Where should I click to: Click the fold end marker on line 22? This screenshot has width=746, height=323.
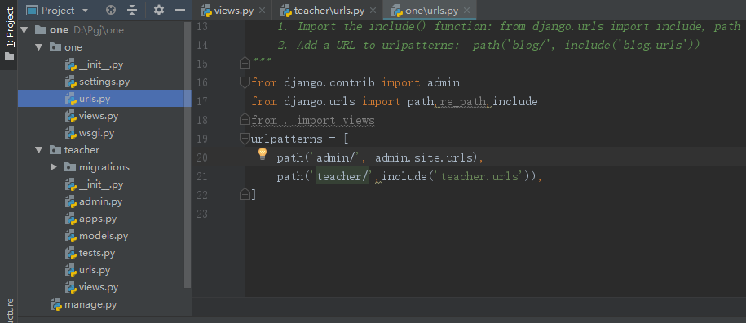tap(245, 194)
